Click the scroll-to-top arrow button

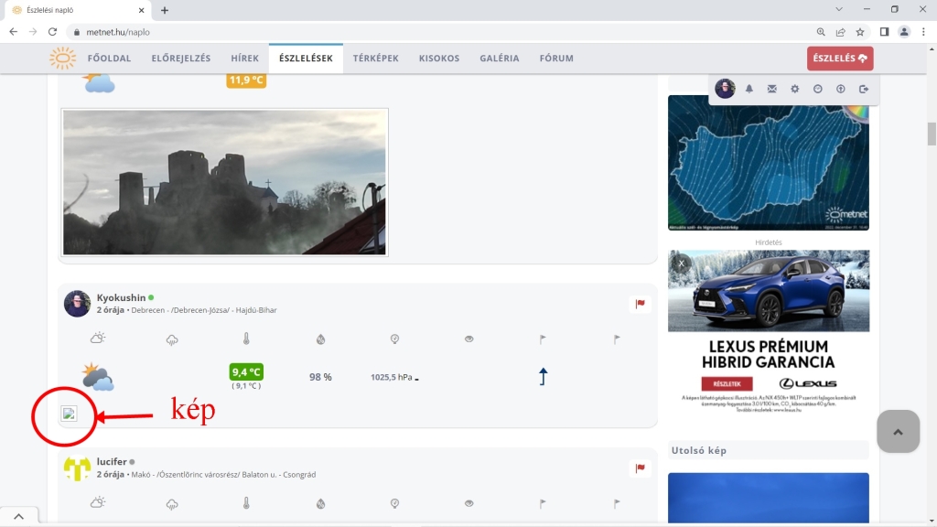897,432
